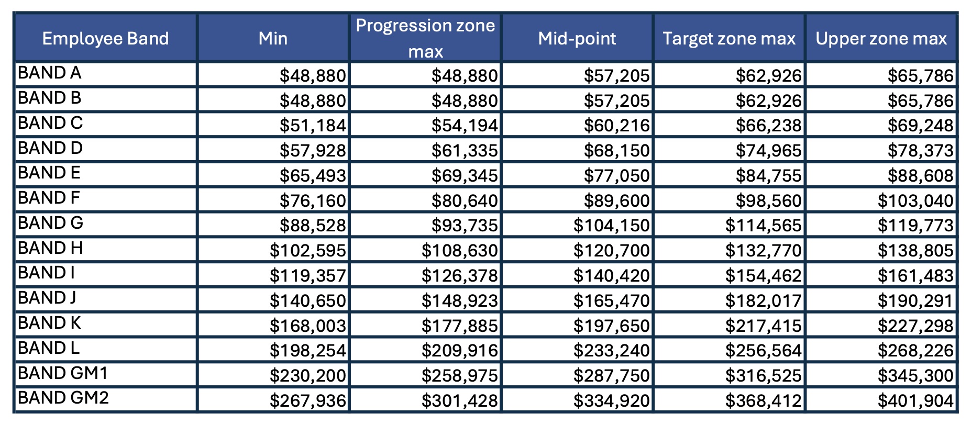The height and width of the screenshot is (424, 972).
Task: Select the Mid-point column header
Action: (x=577, y=38)
